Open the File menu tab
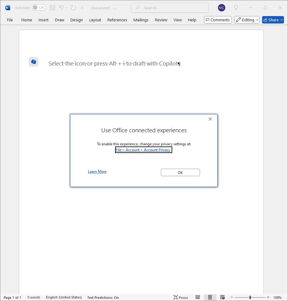Image resolution: width=288 pixels, height=301 pixels. 10,20
